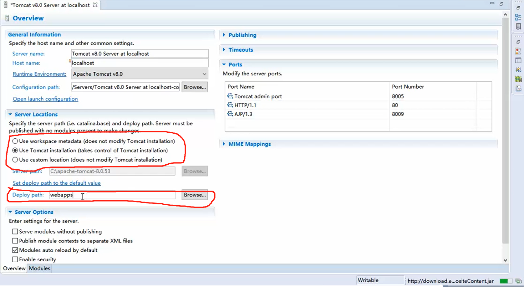Select port number 8009 cell
Image resolution: width=524 pixels, height=287 pixels.
point(398,114)
